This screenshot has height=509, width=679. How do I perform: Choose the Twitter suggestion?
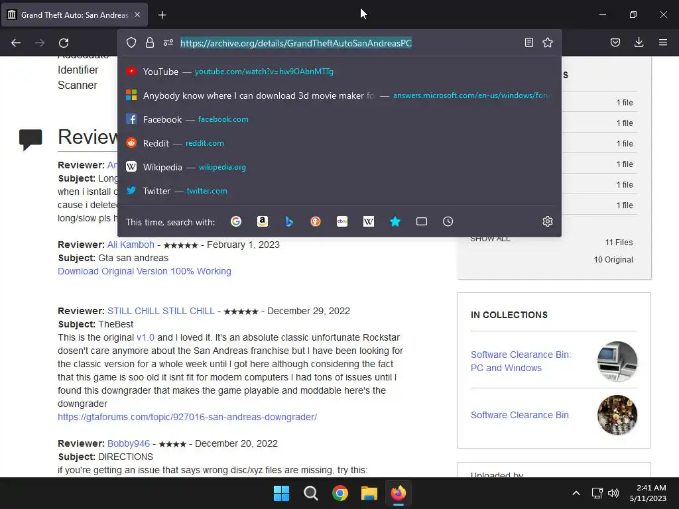[339, 190]
